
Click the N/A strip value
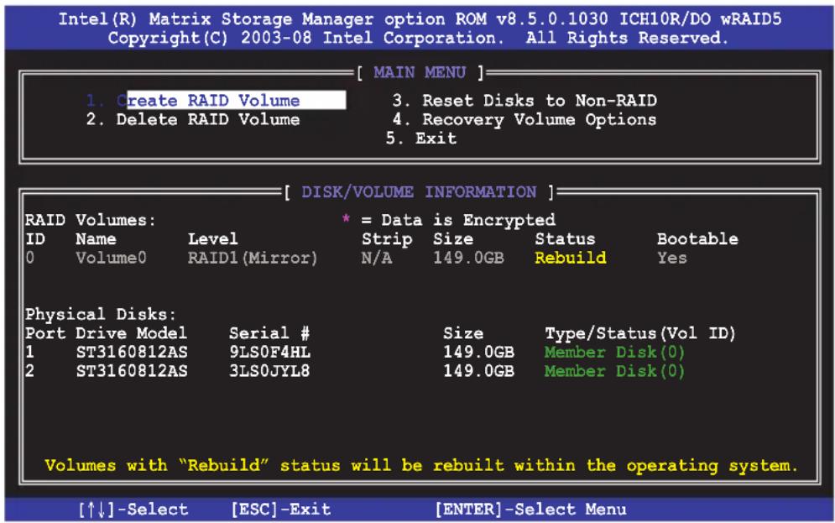[x=377, y=259]
